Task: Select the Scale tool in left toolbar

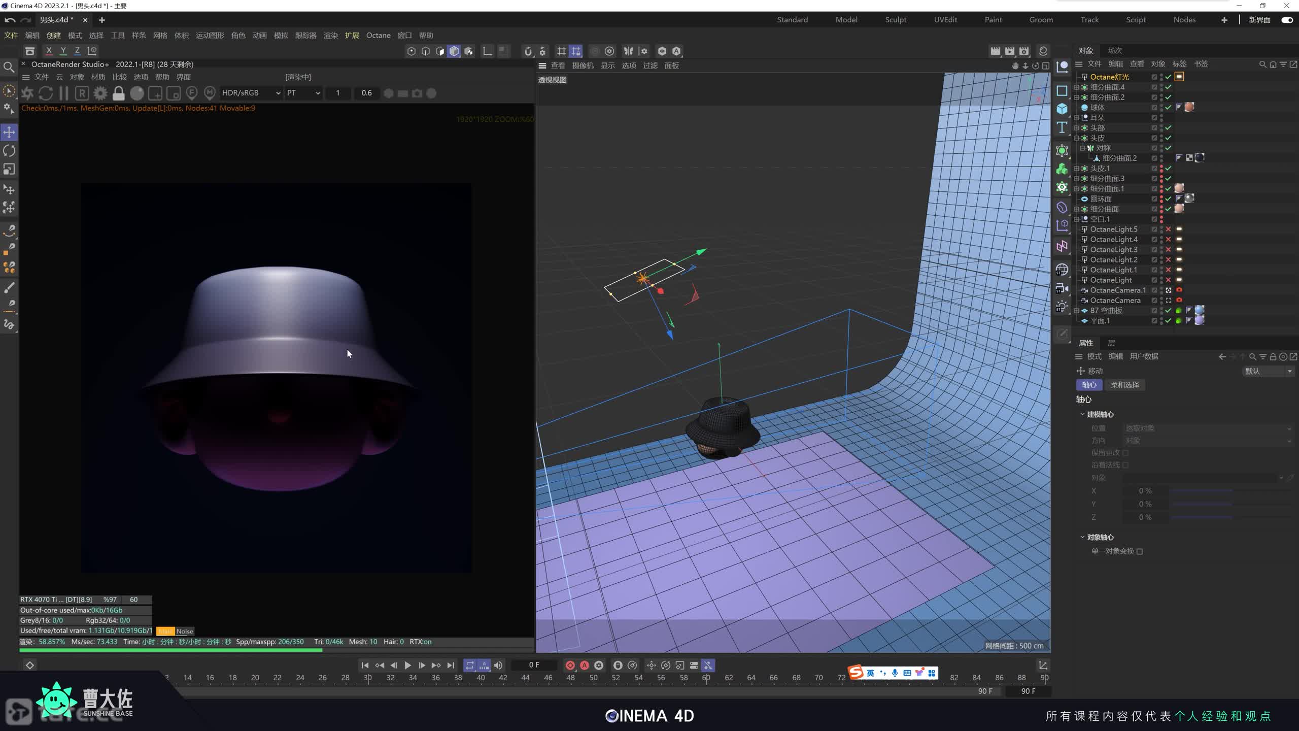Action: (x=9, y=169)
